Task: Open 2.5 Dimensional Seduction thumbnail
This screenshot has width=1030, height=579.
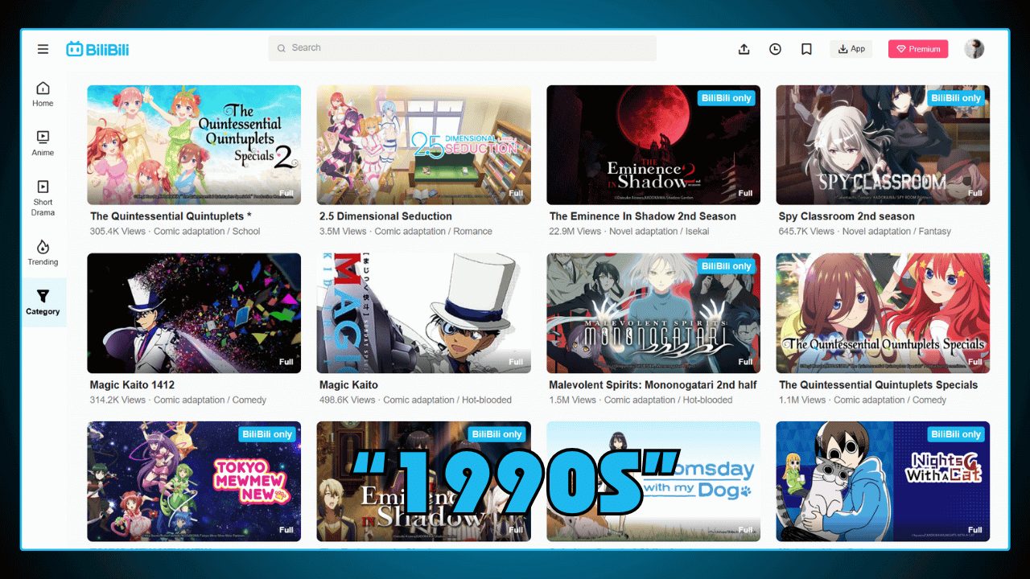Action: click(423, 145)
